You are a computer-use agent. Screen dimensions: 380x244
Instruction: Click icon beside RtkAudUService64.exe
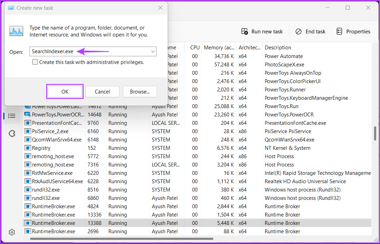pyautogui.click(x=28, y=181)
